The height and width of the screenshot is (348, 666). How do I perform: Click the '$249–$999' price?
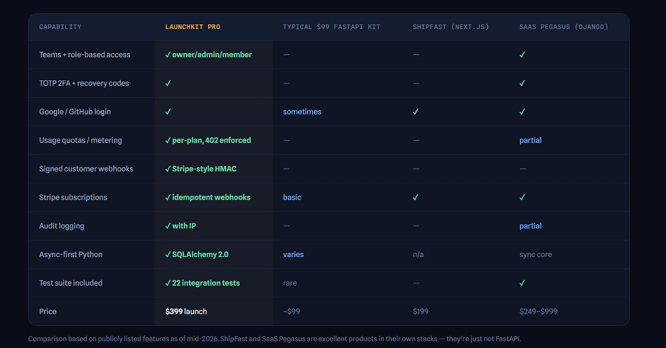[x=539, y=311]
